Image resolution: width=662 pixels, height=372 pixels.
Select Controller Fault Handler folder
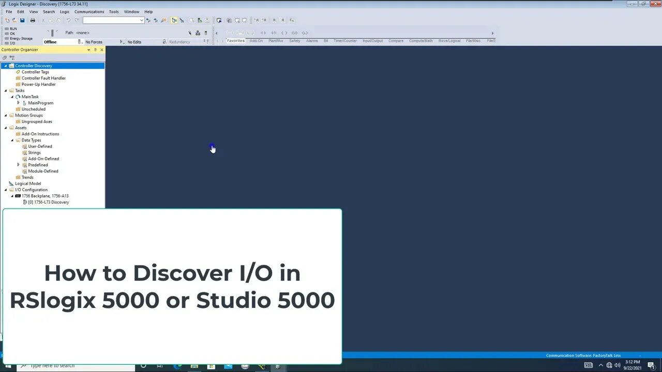tap(43, 78)
